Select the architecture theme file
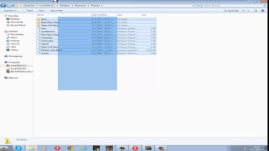Image resolution: width=269 pixels, height=151 pixels. tap(48, 31)
